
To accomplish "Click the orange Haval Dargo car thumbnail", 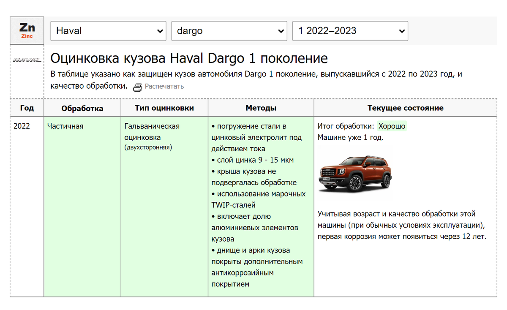I will [x=355, y=174].
